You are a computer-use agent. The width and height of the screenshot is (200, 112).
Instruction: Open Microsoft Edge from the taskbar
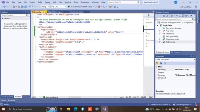(x=76, y=109)
